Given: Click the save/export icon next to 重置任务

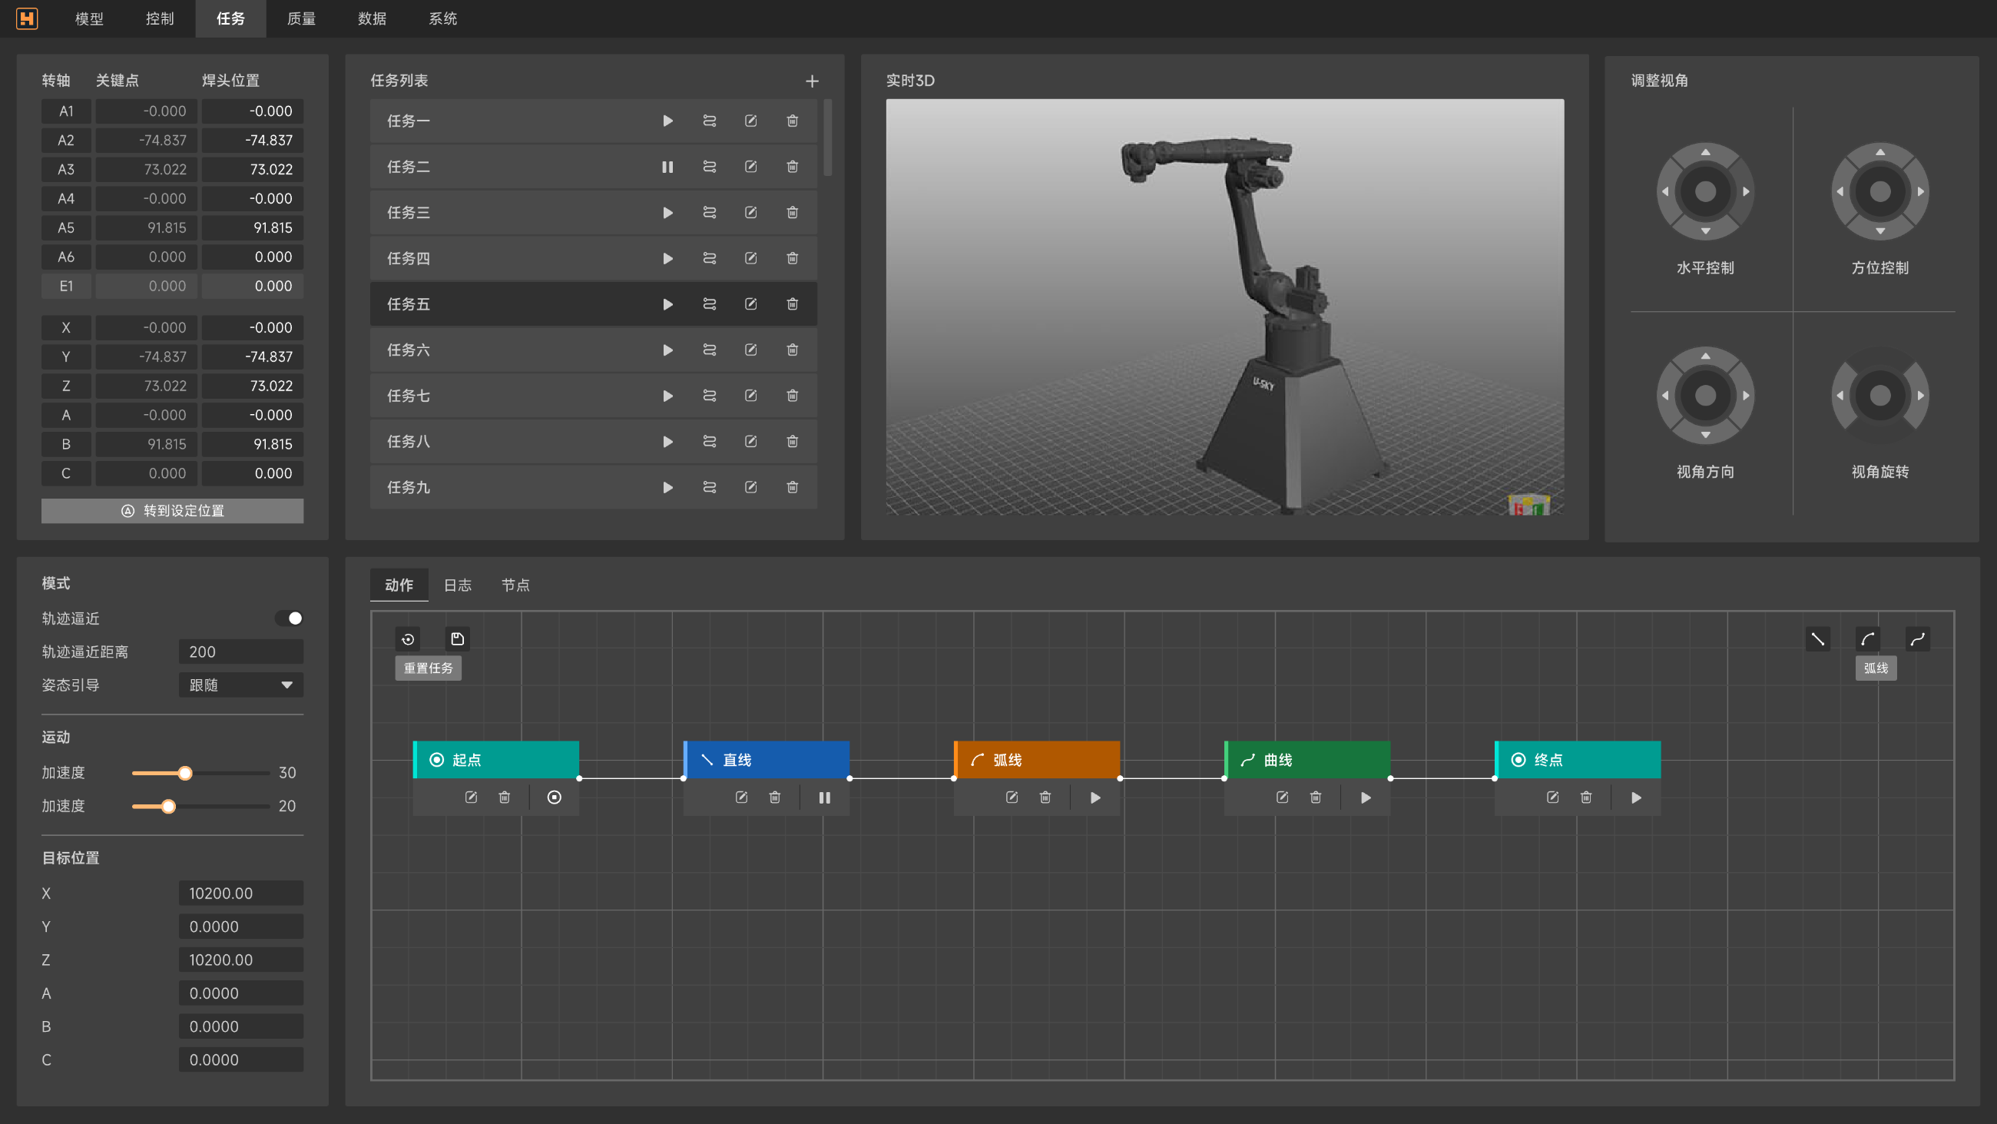Looking at the screenshot, I should click(457, 638).
